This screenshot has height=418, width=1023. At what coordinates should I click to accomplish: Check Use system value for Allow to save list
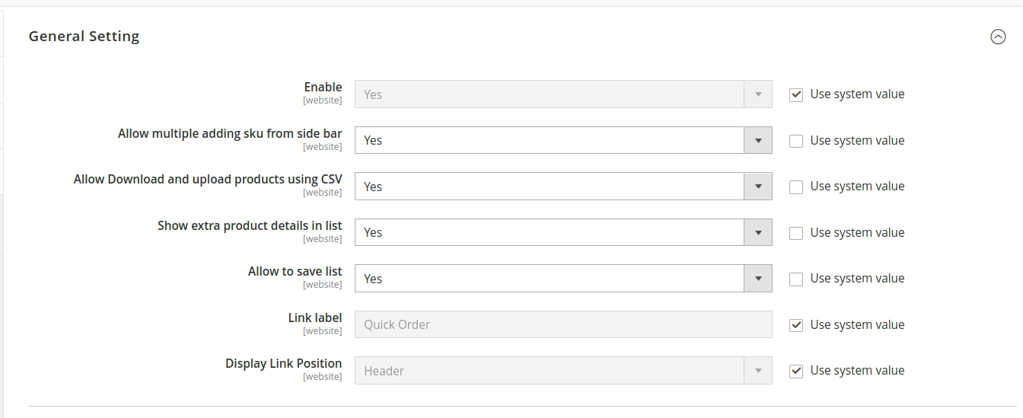click(x=796, y=279)
